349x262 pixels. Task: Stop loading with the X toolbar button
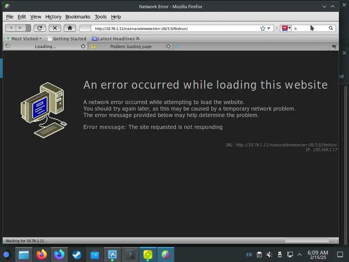(x=55, y=28)
